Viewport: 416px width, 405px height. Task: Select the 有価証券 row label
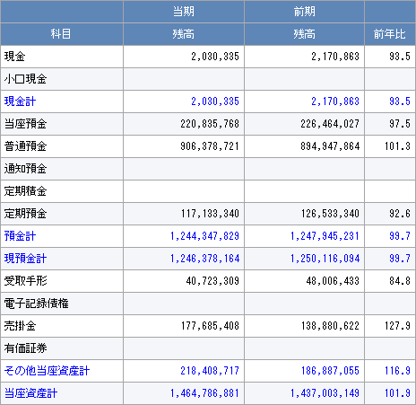(25, 348)
